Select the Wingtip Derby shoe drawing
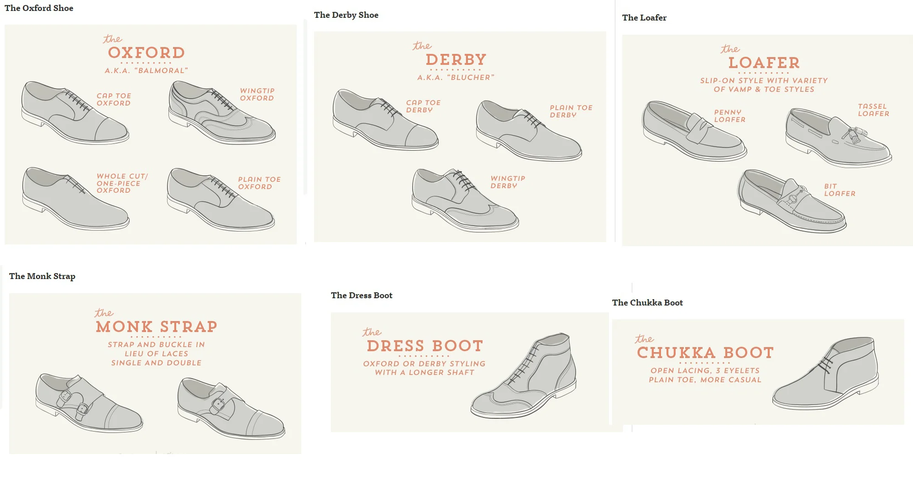Viewport: 913px width, 485px height. [465, 200]
